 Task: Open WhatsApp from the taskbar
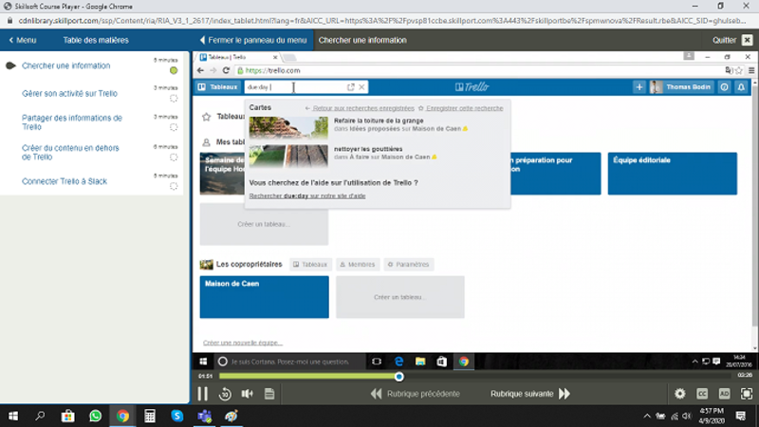click(96, 416)
